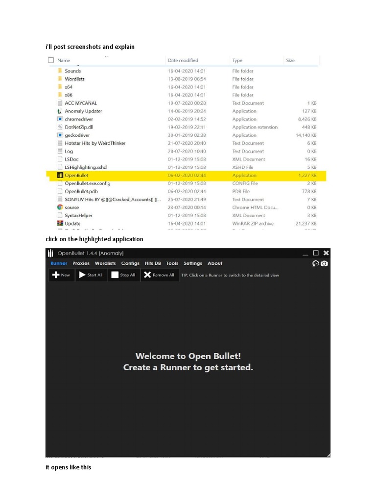This screenshot has width=376, height=501.
Task: Sort files by the Type column header
Action: 237,60
